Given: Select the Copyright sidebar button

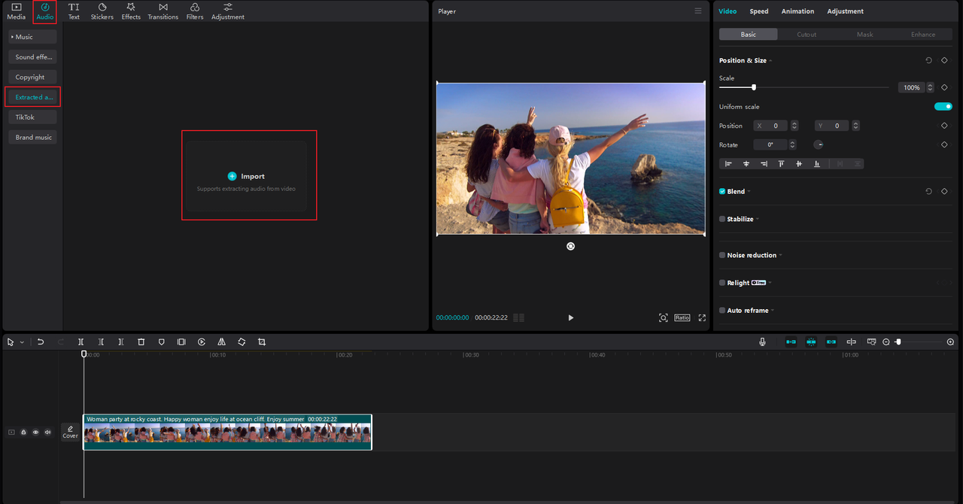Looking at the screenshot, I should click(32, 77).
